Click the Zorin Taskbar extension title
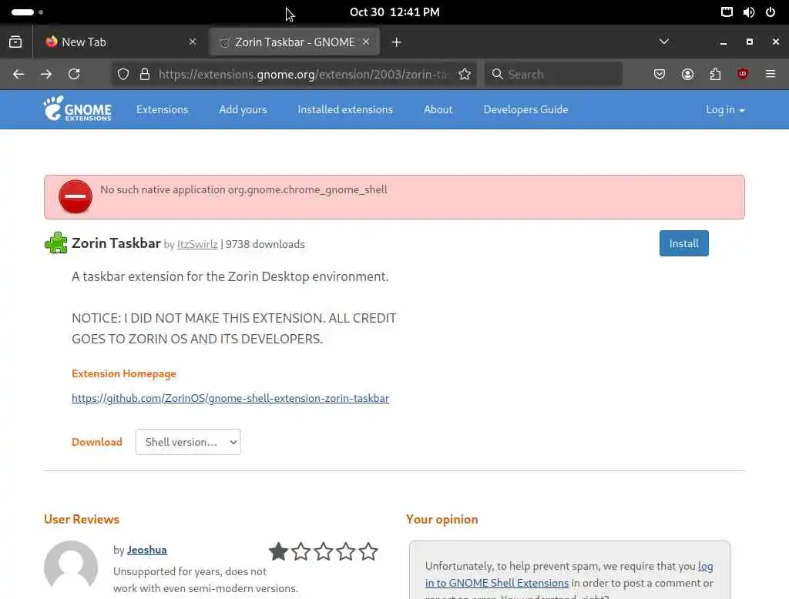This screenshot has width=789, height=599. click(116, 243)
